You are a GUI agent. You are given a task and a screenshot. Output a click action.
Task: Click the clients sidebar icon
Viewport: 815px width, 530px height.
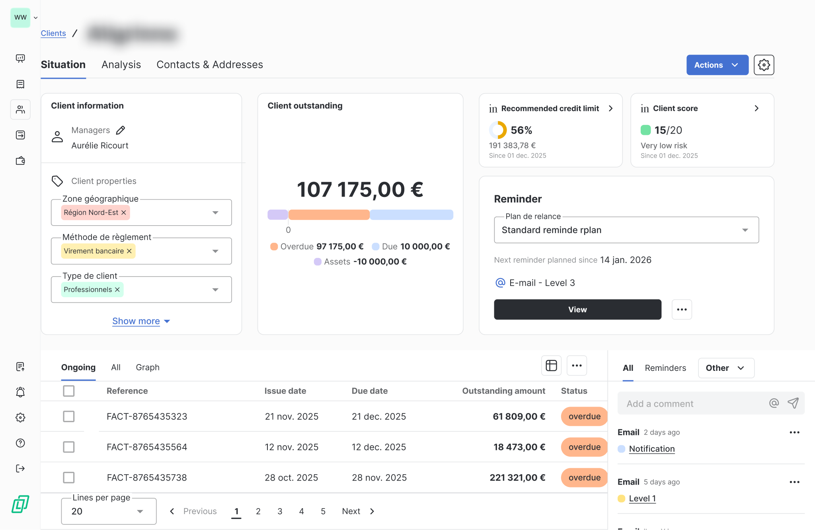pos(20,110)
